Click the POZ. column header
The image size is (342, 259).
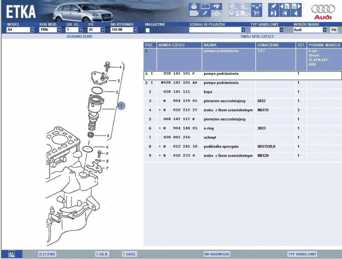tap(150, 45)
